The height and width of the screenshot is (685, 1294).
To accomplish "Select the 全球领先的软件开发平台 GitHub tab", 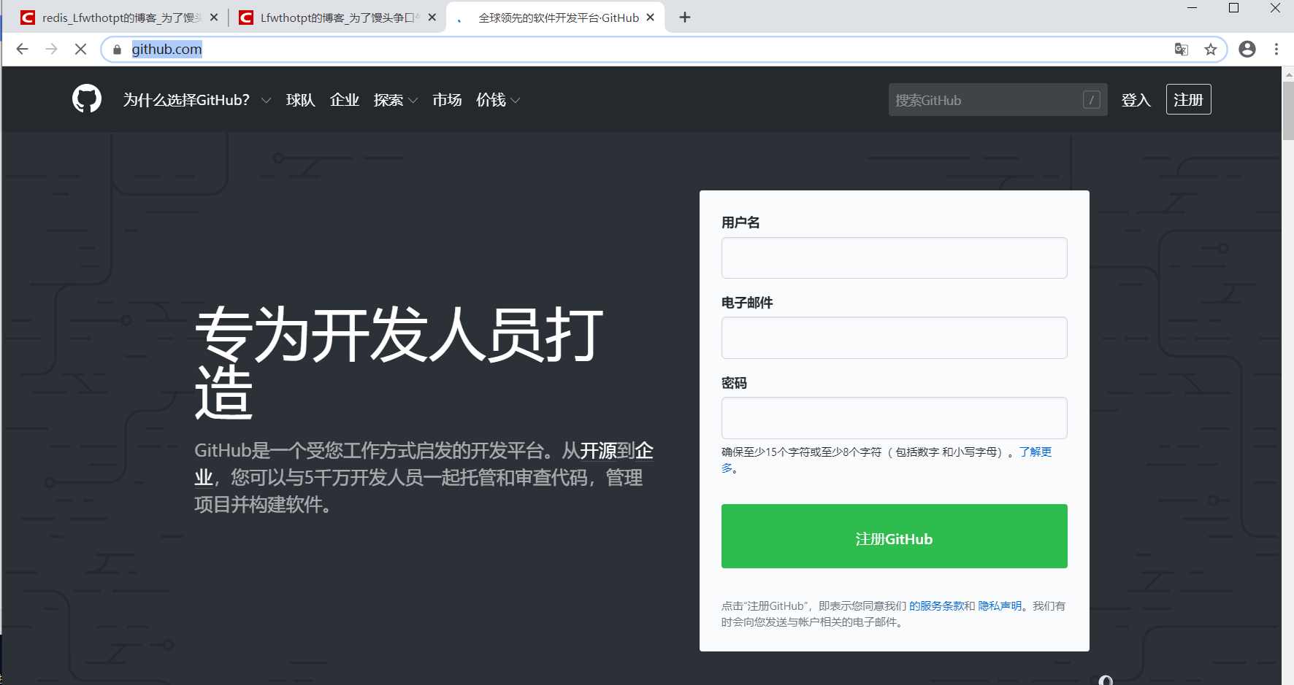I will coord(555,18).
